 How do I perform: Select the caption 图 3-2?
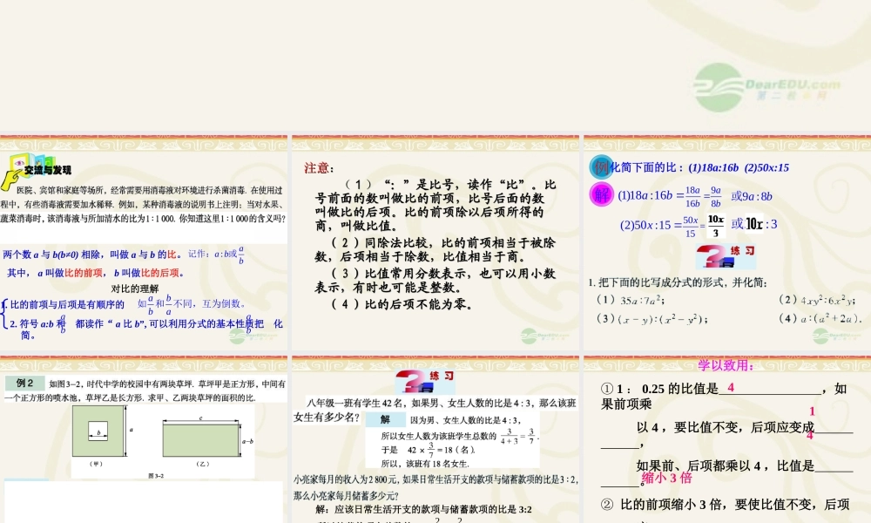click(x=156, y=476)
